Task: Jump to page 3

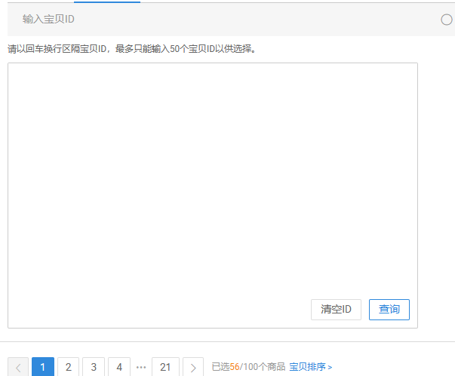Action: click(94, 367)
